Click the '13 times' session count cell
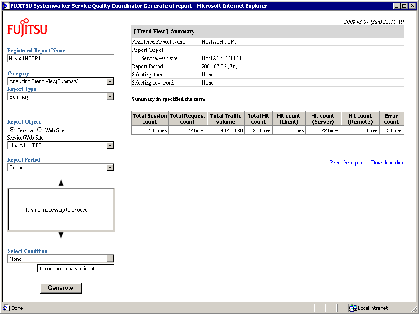 pyautogui.click(x=150, y=130)
